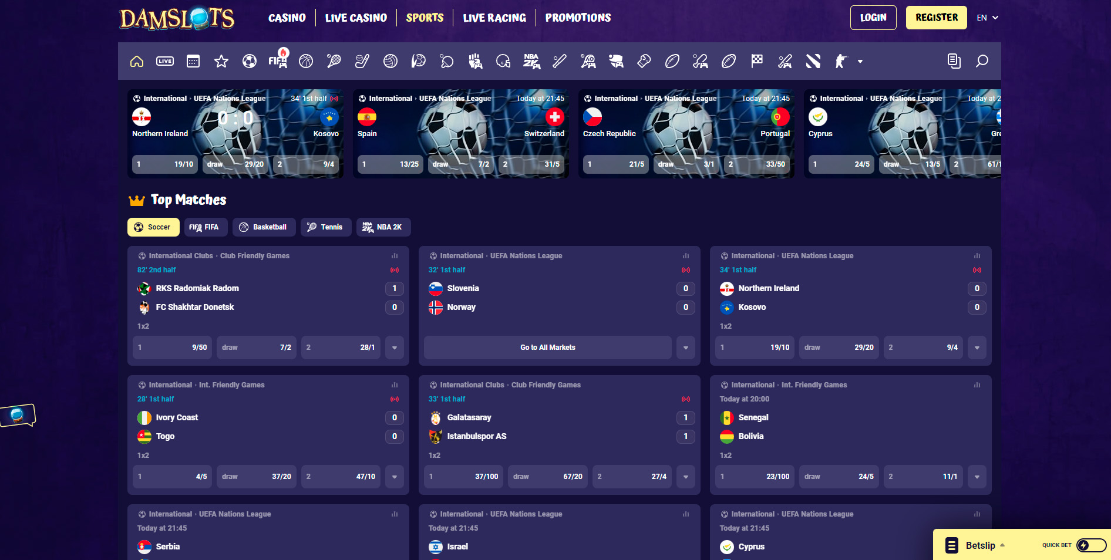1111x560 pixels.
Task: Expand more sports dropdown arrow
Action: coord(860,61)
